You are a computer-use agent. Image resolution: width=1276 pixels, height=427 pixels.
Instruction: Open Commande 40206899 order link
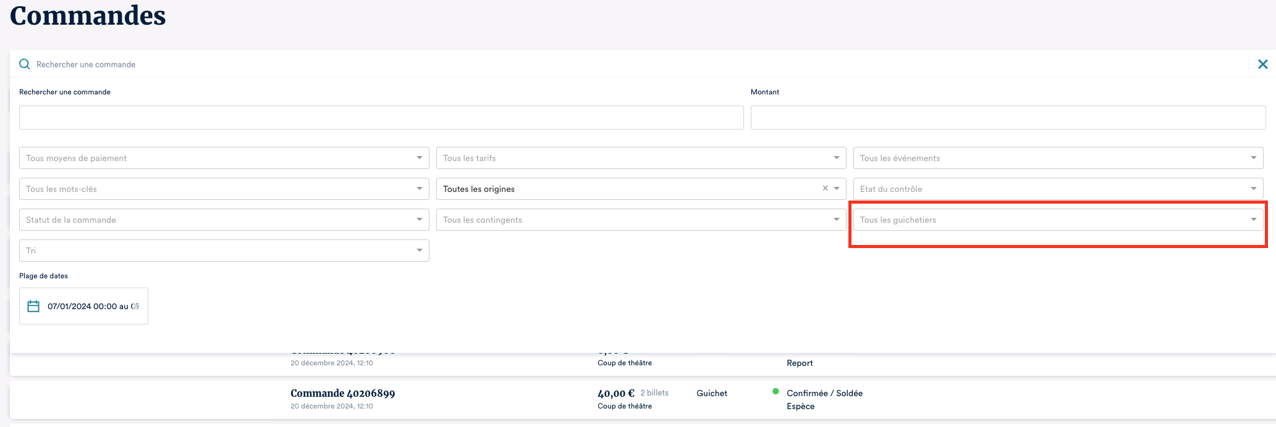coord(342,393)
